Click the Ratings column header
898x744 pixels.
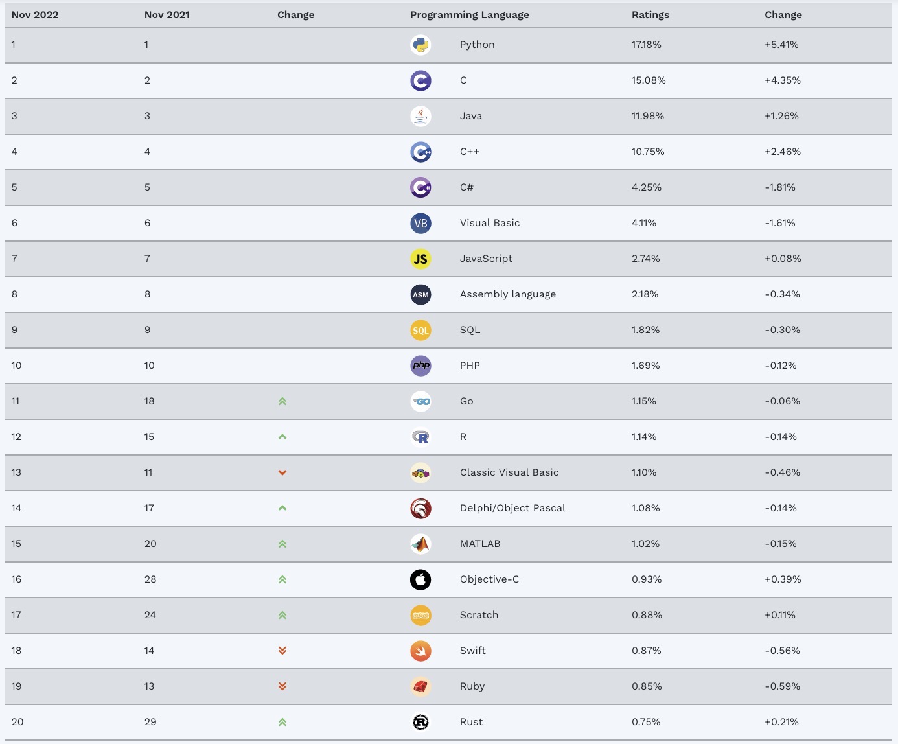[650, 15]
